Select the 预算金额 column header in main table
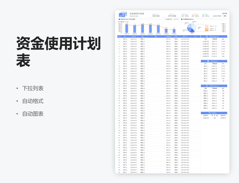 click(168, 36)
